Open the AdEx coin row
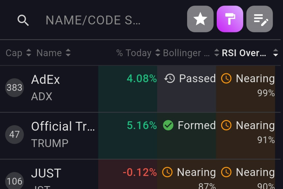 tap(46, 80)
